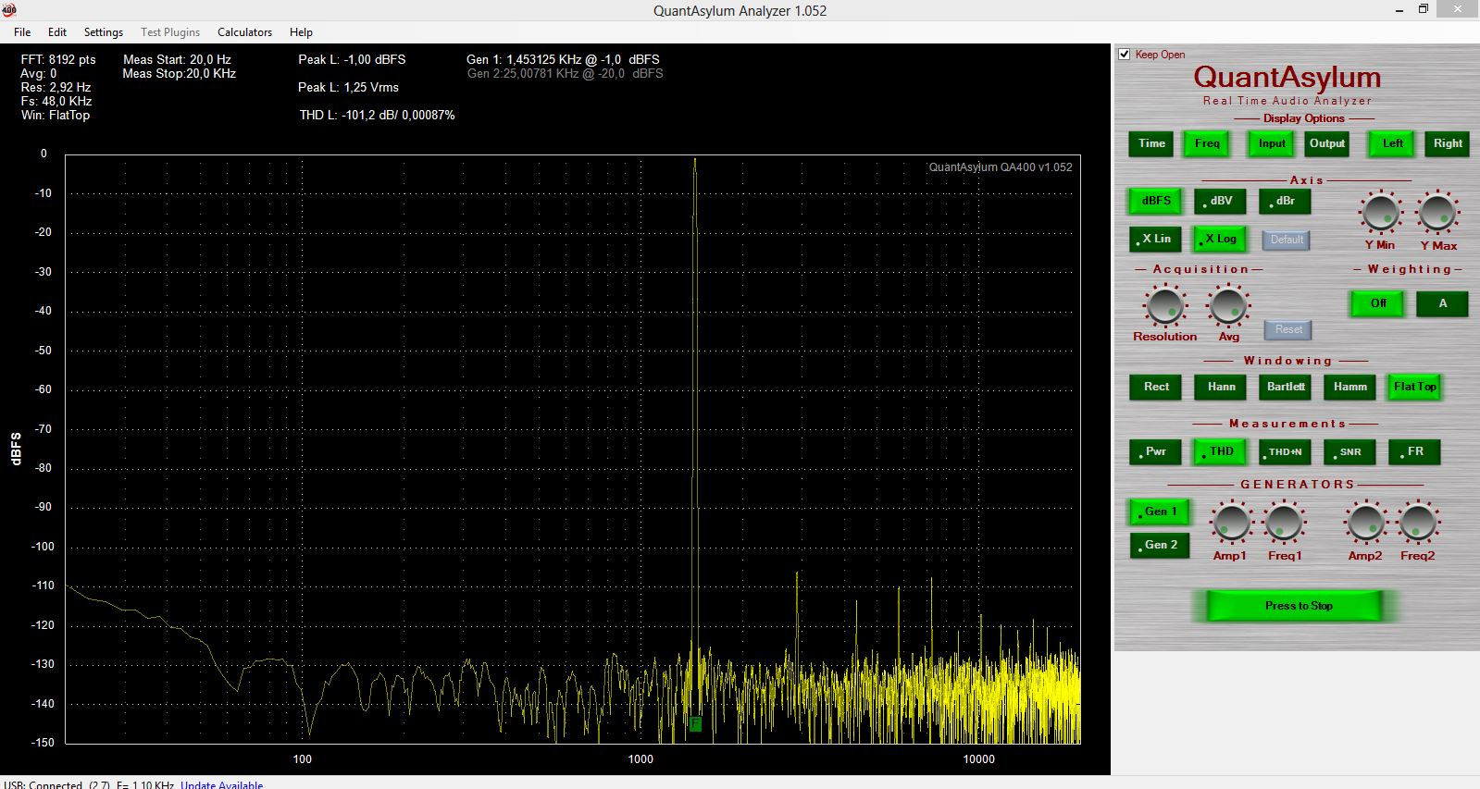Open the Edit menu
The image size is (1480, 789).
click(x=57, y=31)
